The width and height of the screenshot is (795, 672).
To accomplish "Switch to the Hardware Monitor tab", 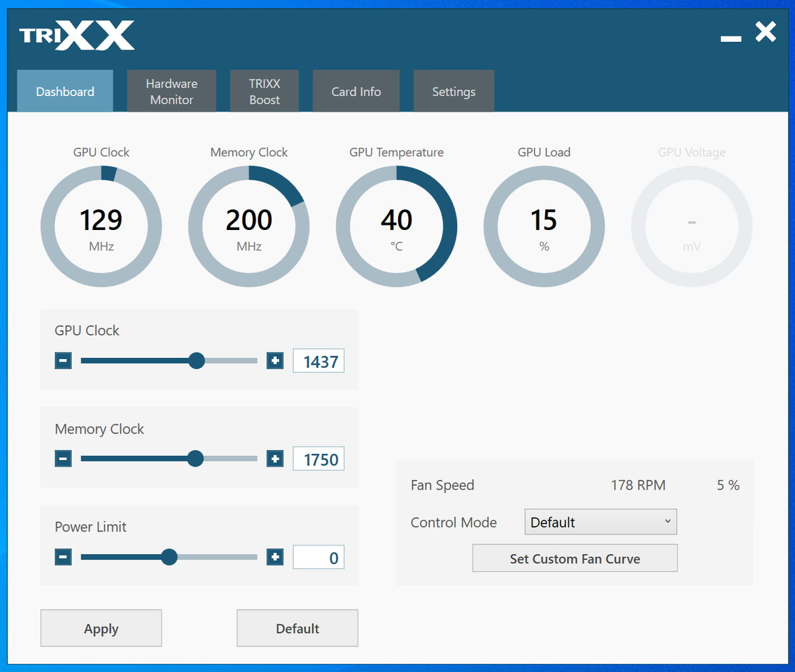I will pos(171,91).
